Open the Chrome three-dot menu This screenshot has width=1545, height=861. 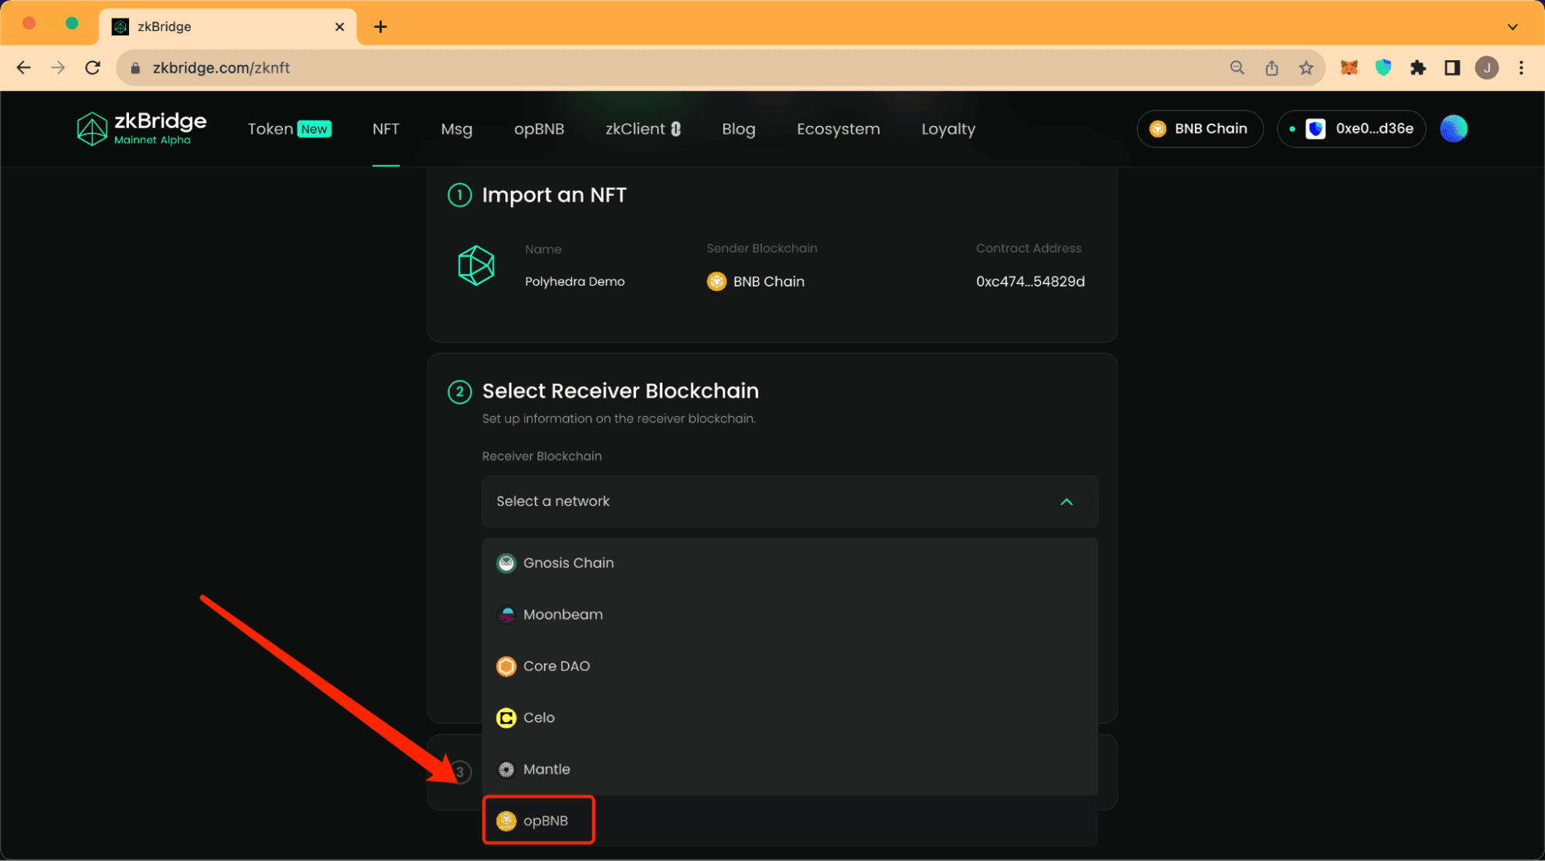click(x=1521, y=68)
